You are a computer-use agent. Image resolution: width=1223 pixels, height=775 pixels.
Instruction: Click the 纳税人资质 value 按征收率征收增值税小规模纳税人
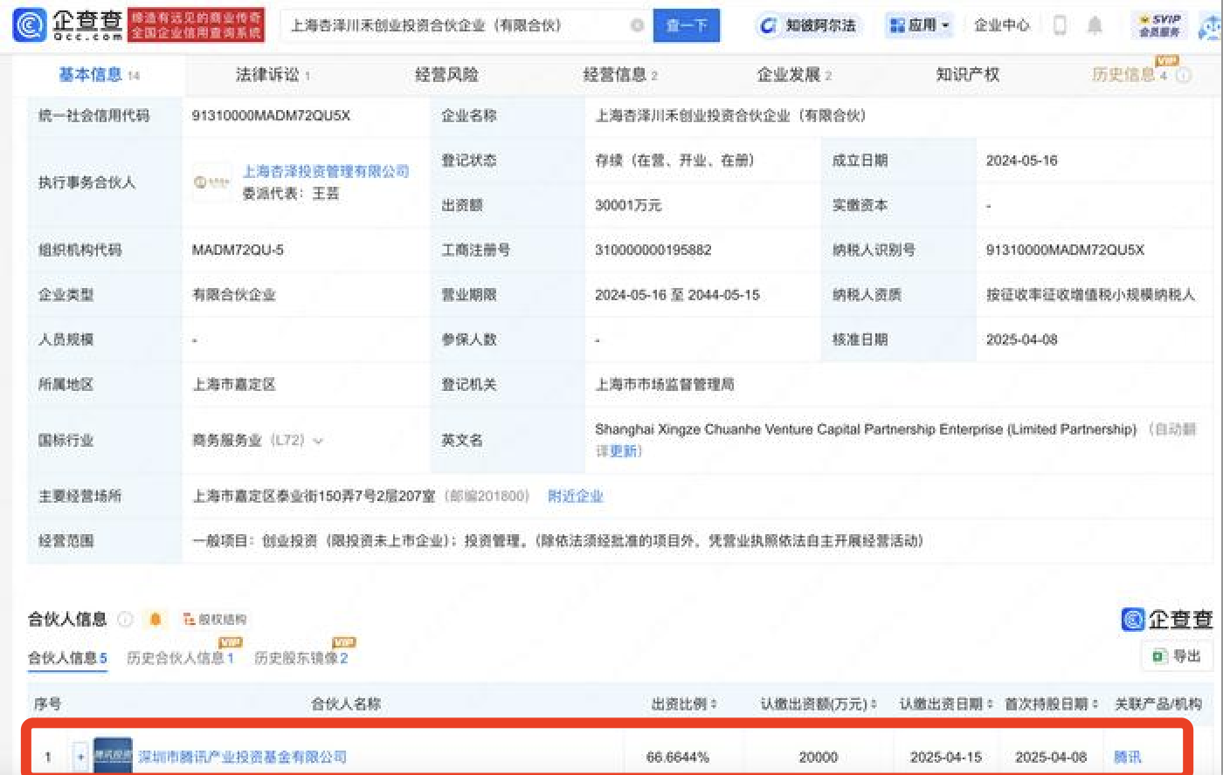(x=1090, y=295)
